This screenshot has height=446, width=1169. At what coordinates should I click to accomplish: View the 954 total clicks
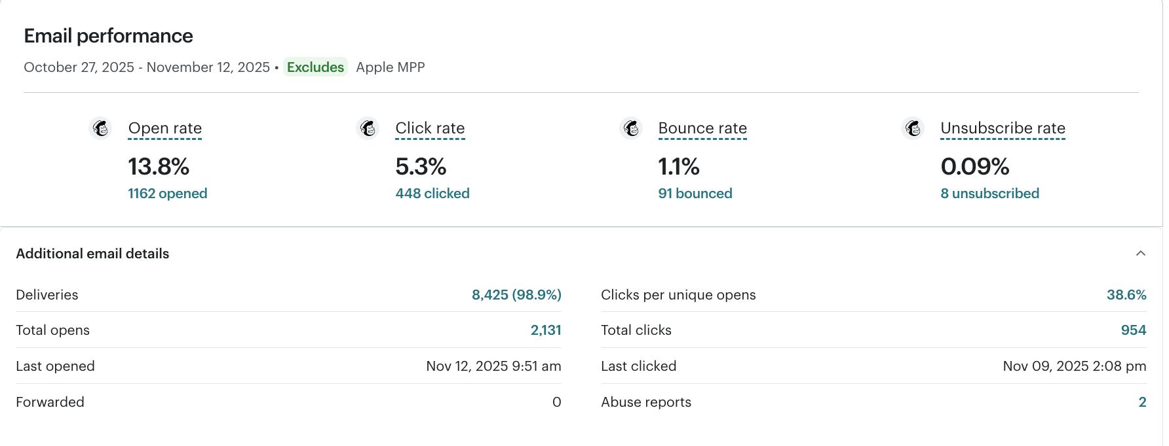click(x=1133, y=330)
